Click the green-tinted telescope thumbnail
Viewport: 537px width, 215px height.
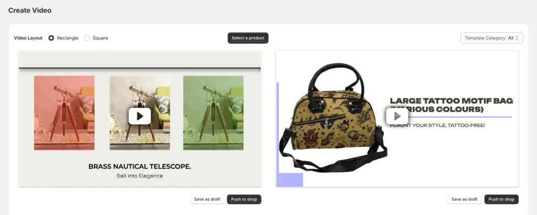click(x=213, y=113)
